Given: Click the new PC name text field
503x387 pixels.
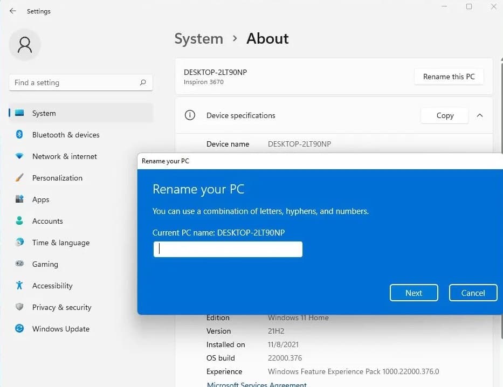Looking at the screenshot, I should coord(228,249).
